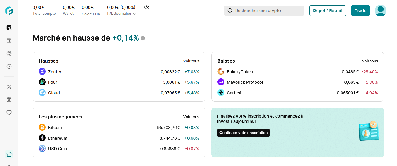The height and width of the screenshot is (166, 397).
Task: Open the user profile avatar
Action: 381,11
